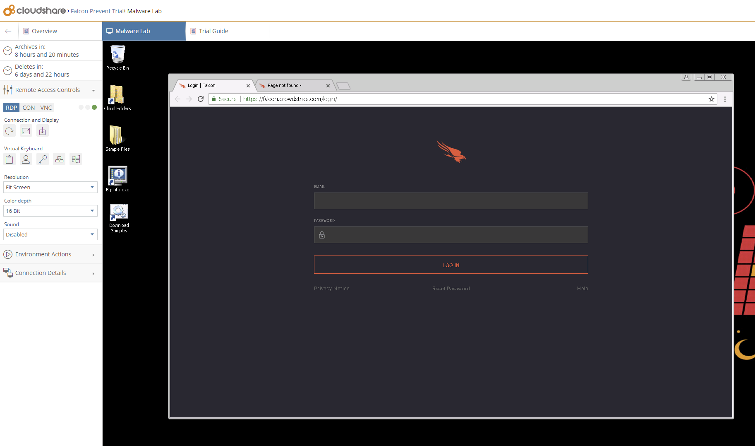Bookmark the page with the star icon
The height and width of the screenshot is (446, 755).
pos(711,99)
